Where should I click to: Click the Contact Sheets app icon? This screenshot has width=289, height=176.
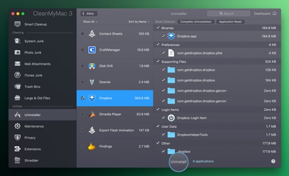click(92, 34)
